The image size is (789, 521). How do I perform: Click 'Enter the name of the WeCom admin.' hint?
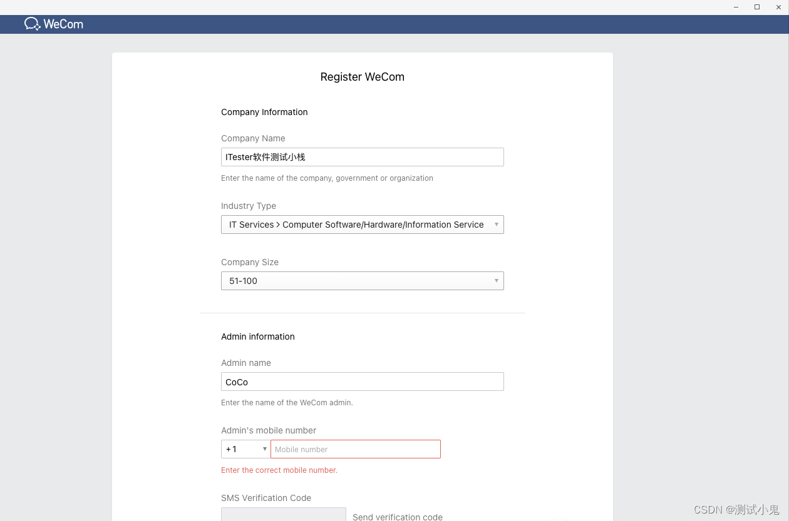pos(287,403)
